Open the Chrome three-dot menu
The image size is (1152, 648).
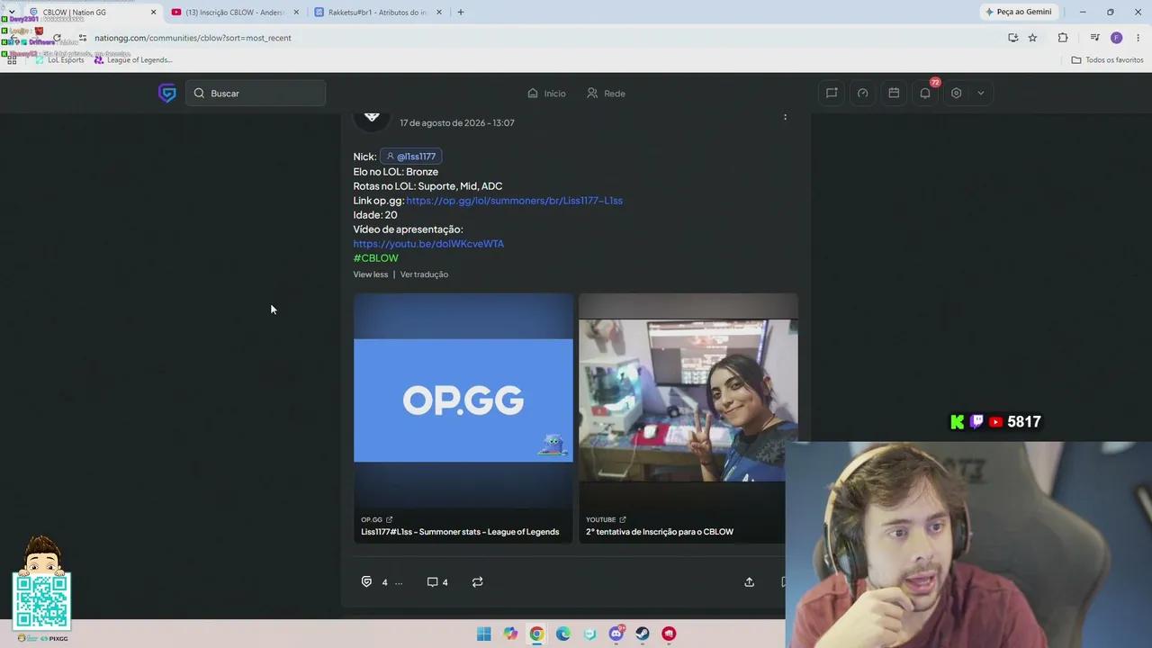click(1138, 38)
